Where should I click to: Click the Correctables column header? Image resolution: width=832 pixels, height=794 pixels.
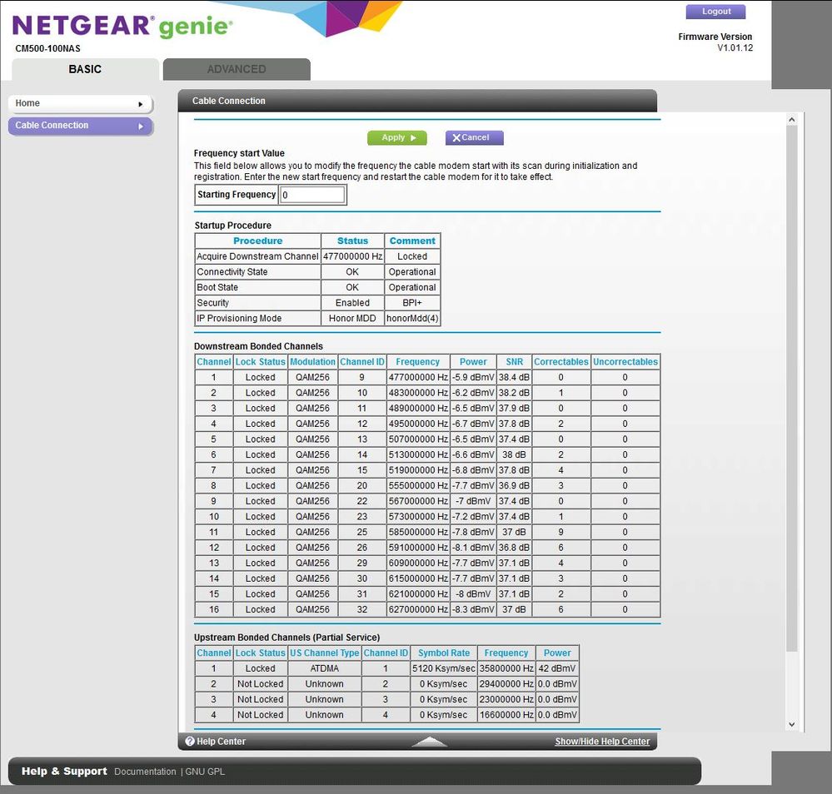560,362
